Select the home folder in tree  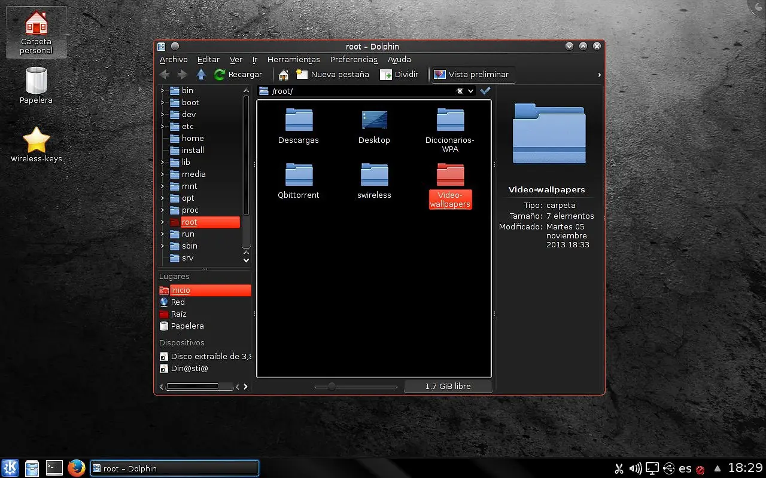click(193, 139)
